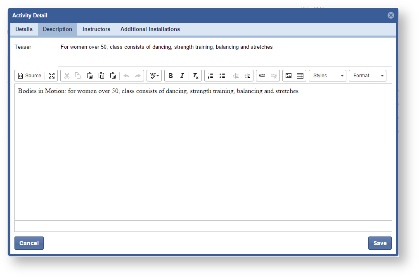Insert a bulleted list

(x=222, y=76)
